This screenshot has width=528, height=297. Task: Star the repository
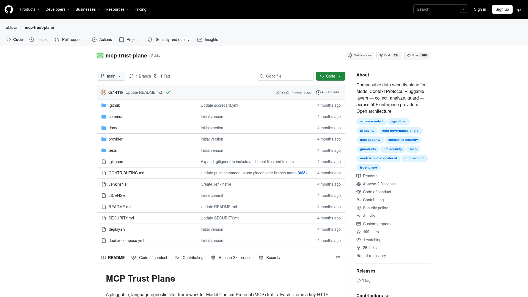point(417,56)
